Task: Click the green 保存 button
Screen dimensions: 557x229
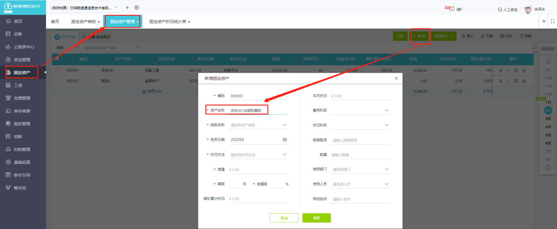Action: point(316,218)
